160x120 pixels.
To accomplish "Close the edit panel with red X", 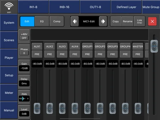I will [x=152, y=21].
